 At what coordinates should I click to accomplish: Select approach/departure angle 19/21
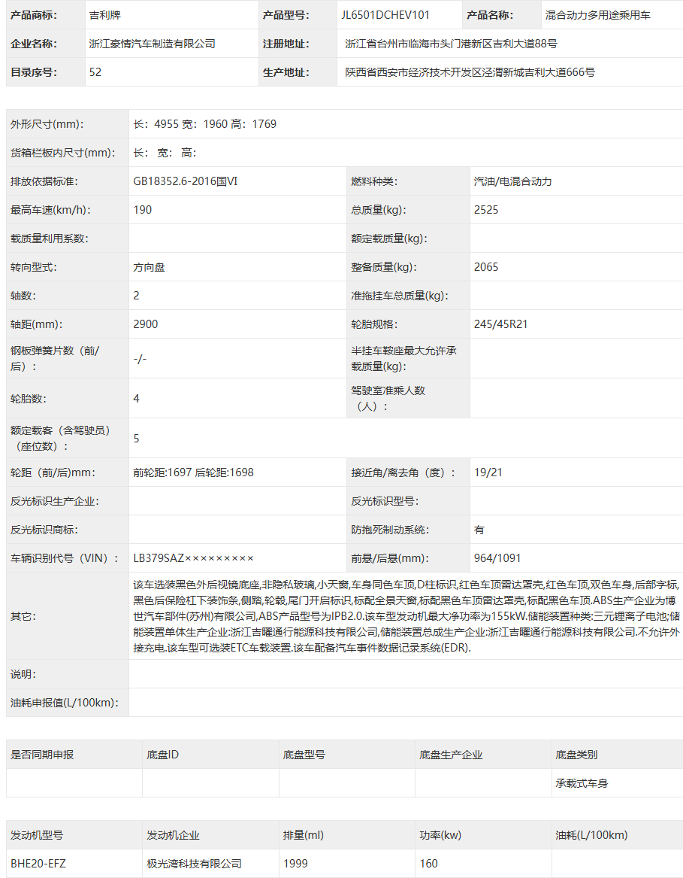tap(488, 472)
